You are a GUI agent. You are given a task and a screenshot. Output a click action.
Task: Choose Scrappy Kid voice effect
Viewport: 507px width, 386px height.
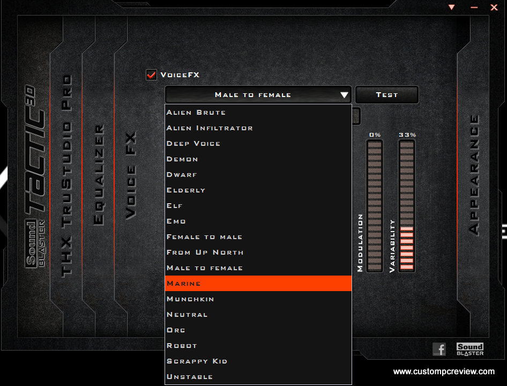pos(258,361)
